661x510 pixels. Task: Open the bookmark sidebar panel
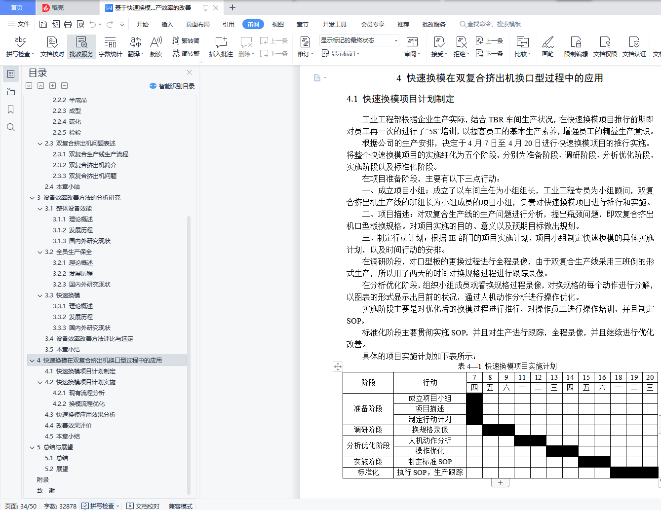(x=10, y=109)
